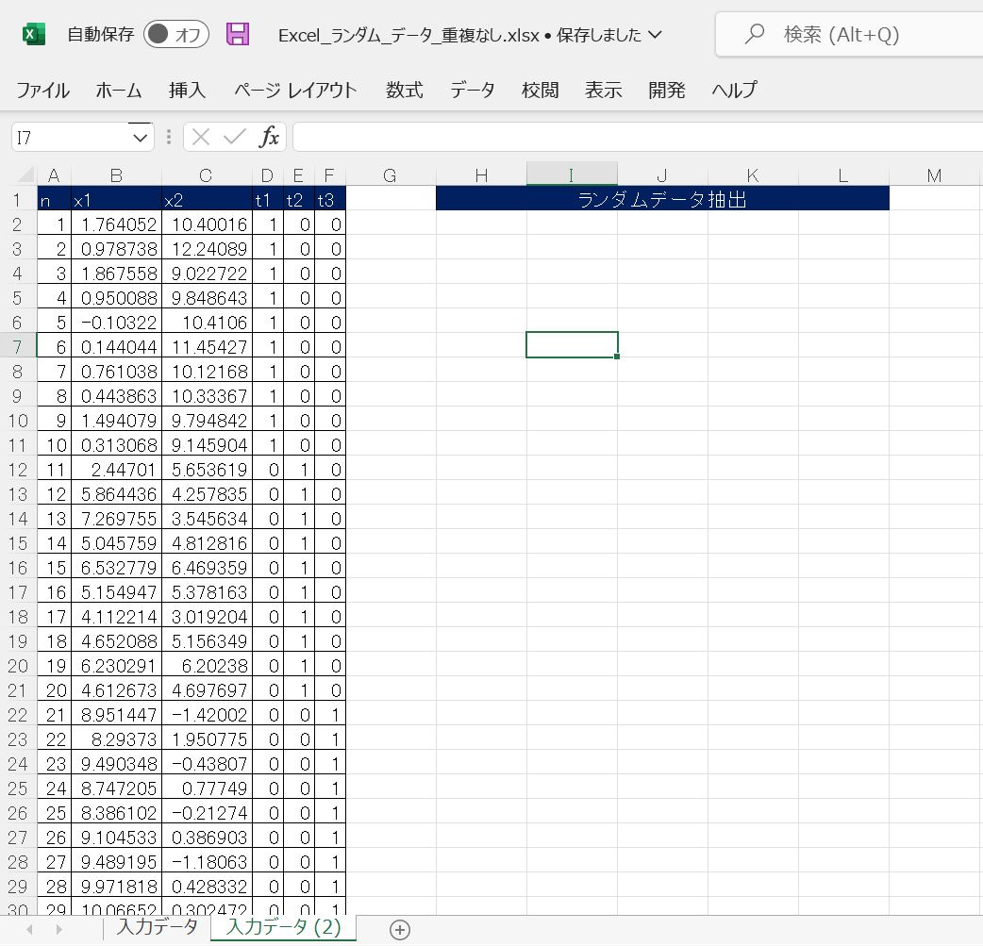Screen dimensions: 983x946
Task: Open the ホーム ribbon tab
Action: 119,91
